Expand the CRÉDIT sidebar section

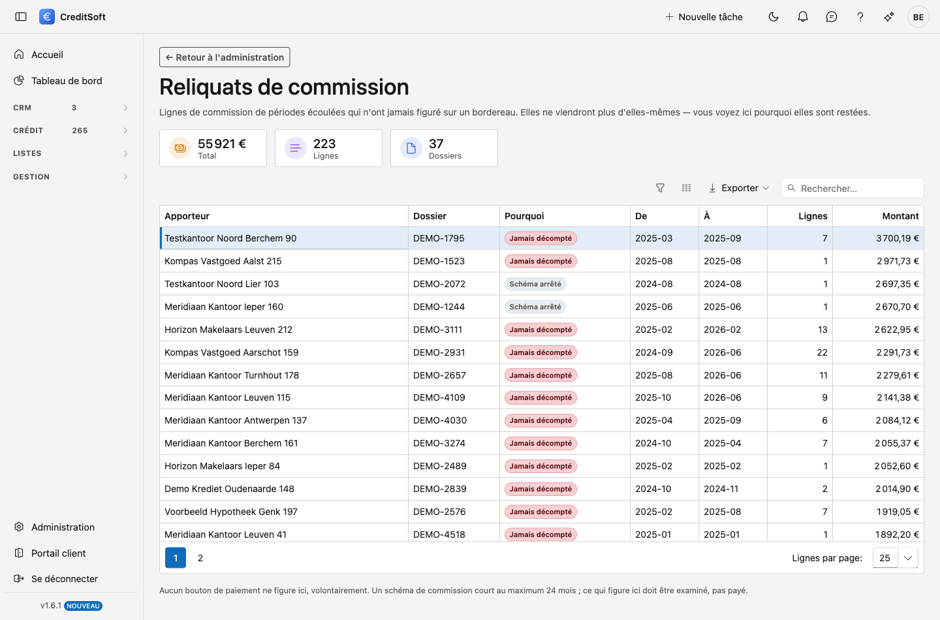(70, 131)
